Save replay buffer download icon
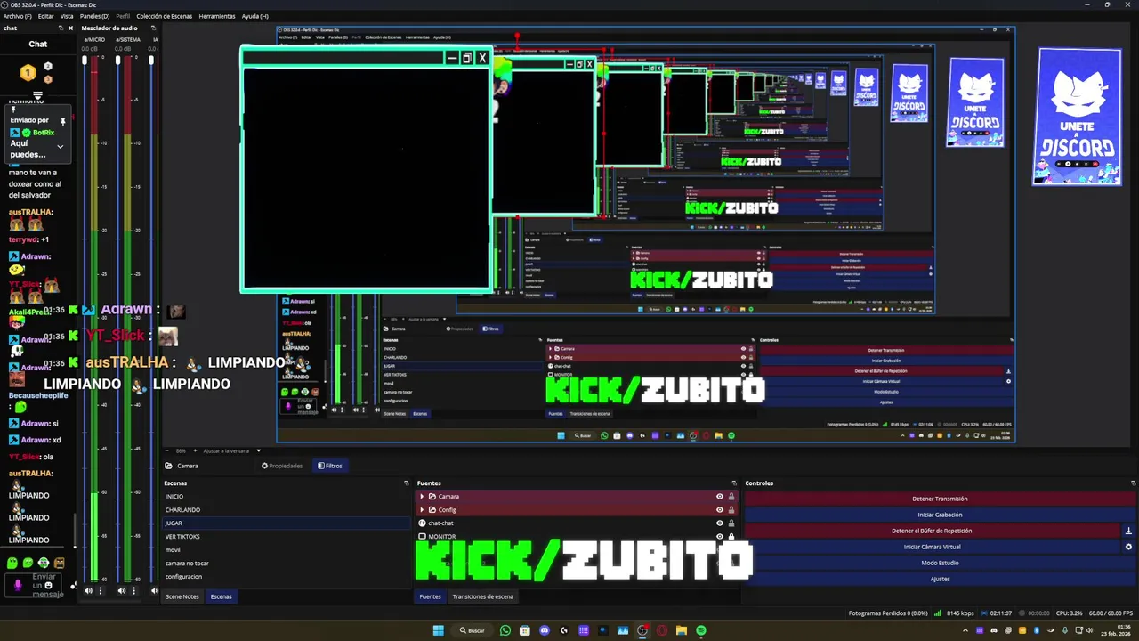The height and width of the screenshot is (641, 1139). click(x=1128, y=531)
